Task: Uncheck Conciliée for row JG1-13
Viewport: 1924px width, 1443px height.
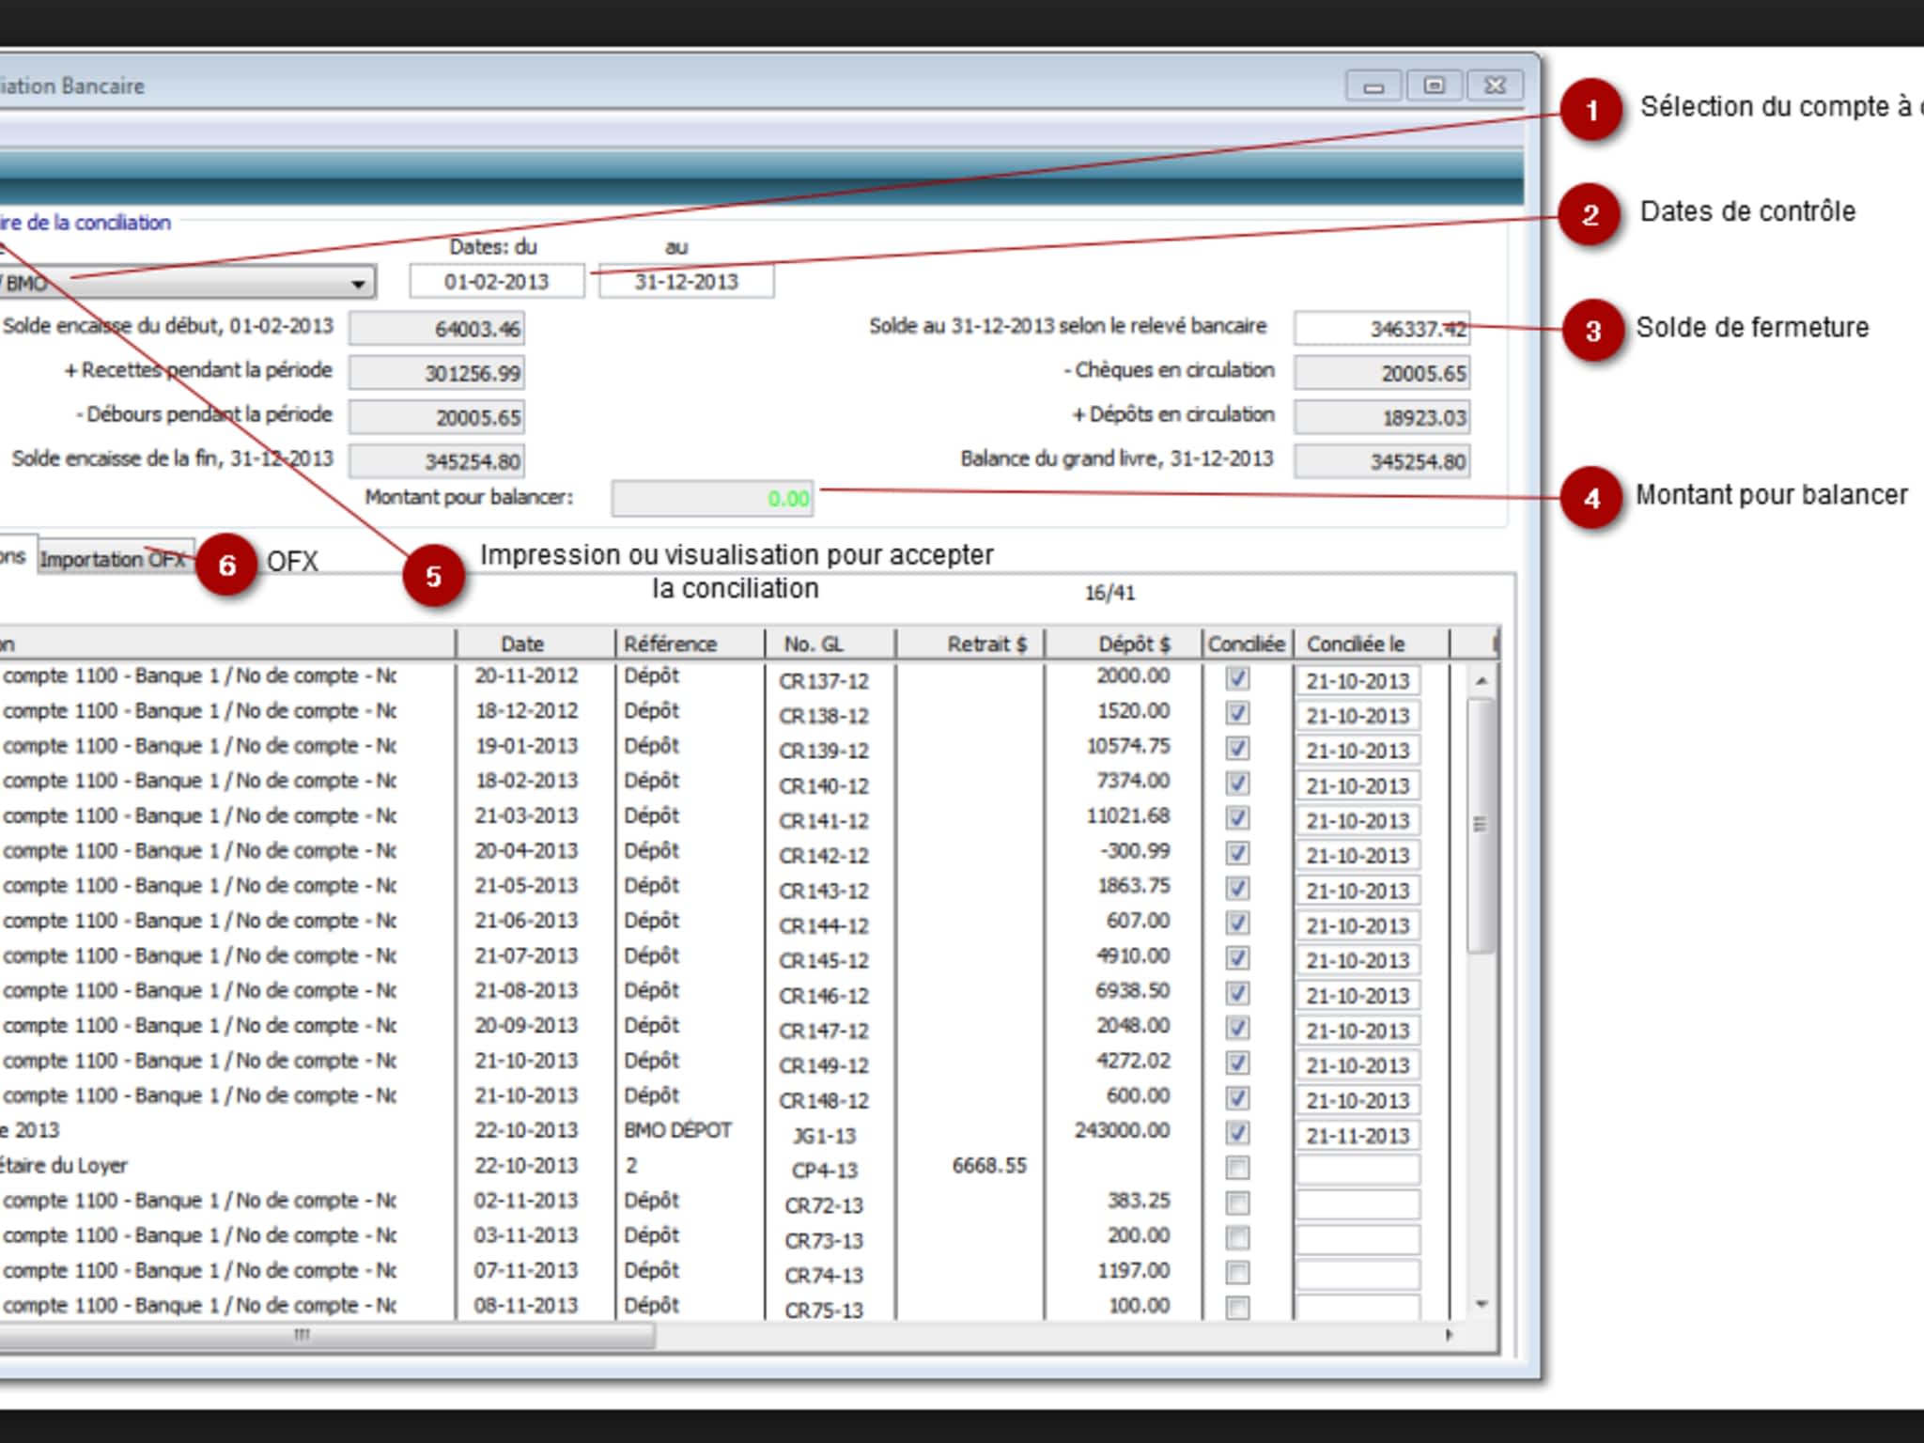Action: point(1238,1133)
